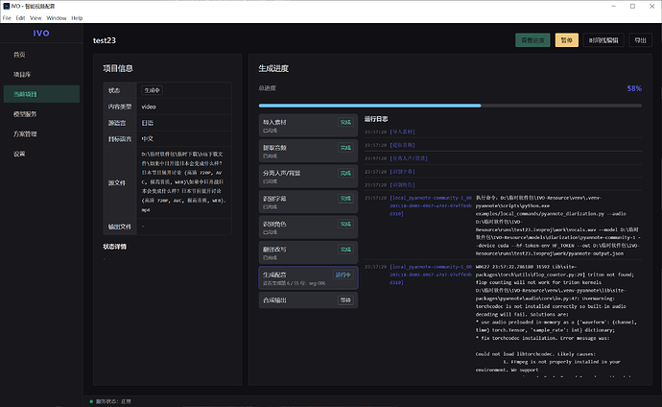Click the 服务状态: 正常 status text
The height and width of the screenshot is (407, 662).
(x=113, y=401)
